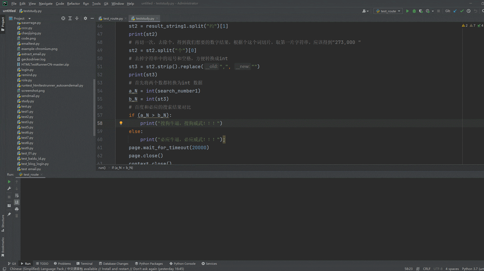Viewport: 484px width, 271px height.
Task: Open the 58:23 go-to-line position widget
Action: pyautogui.click(x=408, y=269)
